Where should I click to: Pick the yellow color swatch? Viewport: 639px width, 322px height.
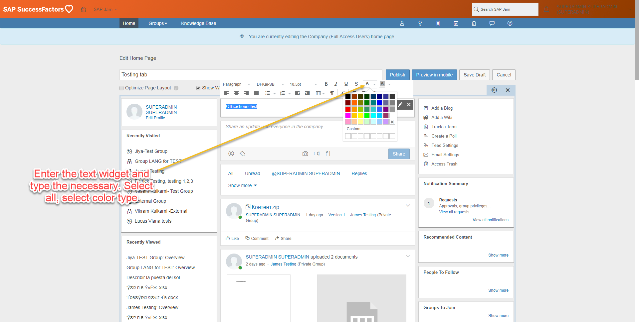360,115
